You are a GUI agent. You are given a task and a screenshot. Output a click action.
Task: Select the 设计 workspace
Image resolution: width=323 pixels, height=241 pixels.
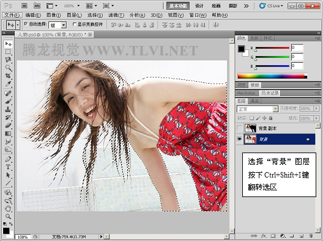coord(199,6)
